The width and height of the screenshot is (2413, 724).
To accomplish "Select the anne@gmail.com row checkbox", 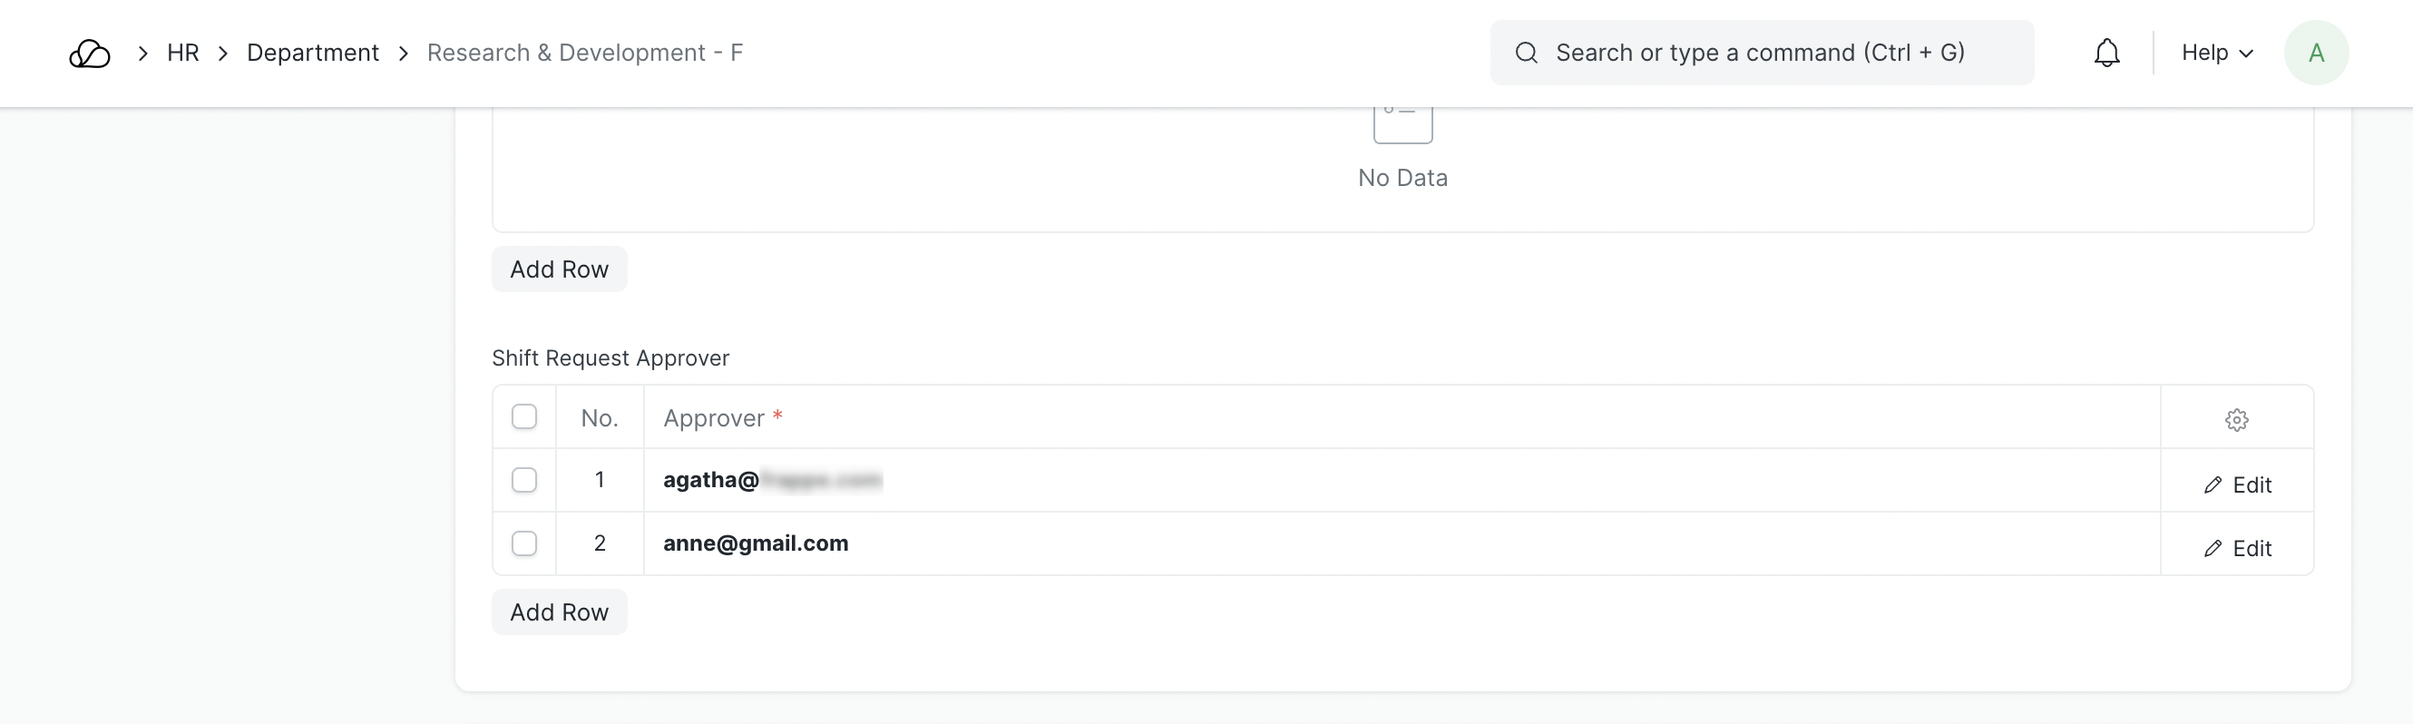I will [x=524, y=544].
